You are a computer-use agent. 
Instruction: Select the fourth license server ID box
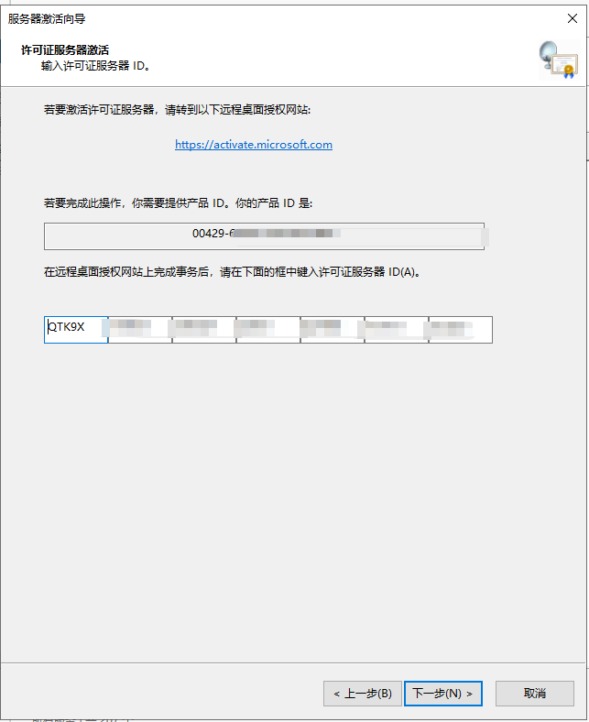[x=268, y=330]
